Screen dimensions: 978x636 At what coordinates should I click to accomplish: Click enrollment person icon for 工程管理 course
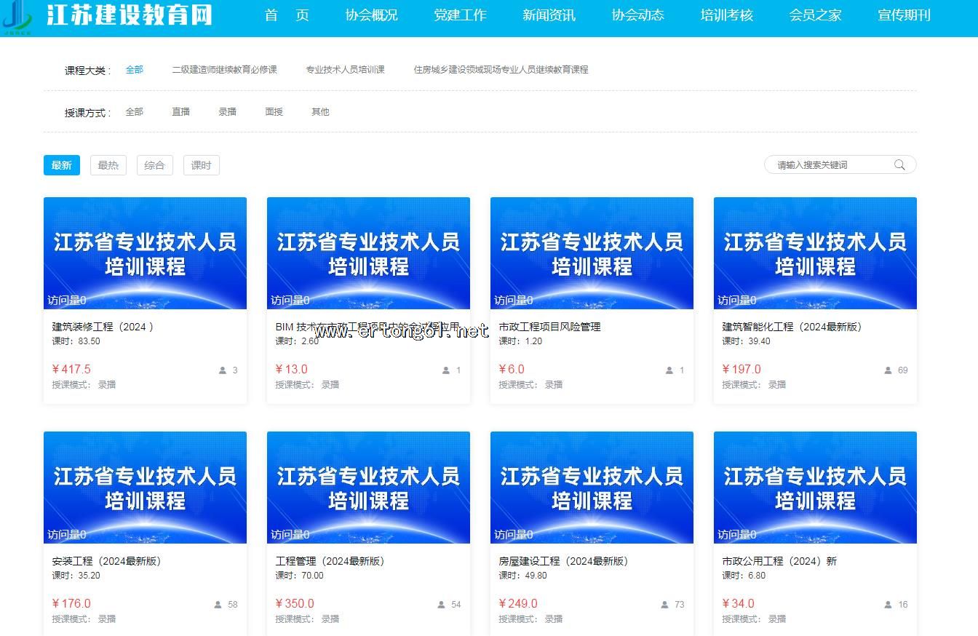pos(441,605)
